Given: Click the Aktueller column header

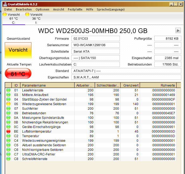Looking at the screenshot, I should (x=85, y=85).
